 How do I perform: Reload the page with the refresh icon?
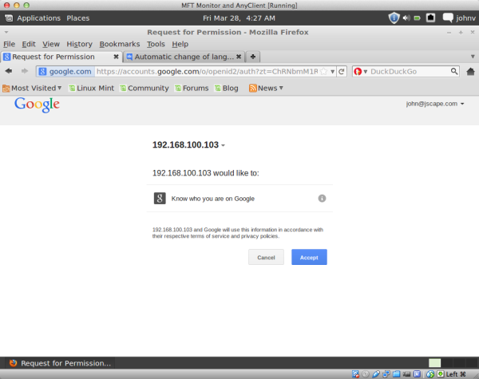pyautogui.click(x=342, y=72)
